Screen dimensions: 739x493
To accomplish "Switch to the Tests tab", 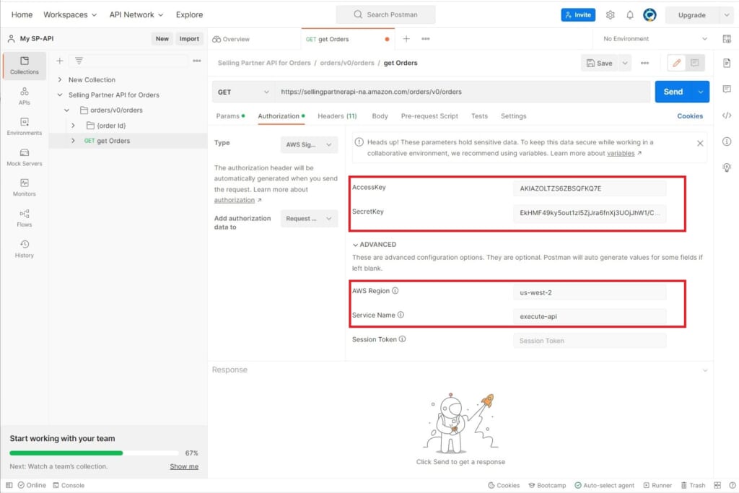I will tap(479, 116).
